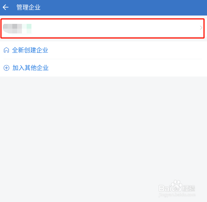Viewport: 207px width, 202px height.
Task: Click the Baidu paw print icon
Action: coord(176,186)
